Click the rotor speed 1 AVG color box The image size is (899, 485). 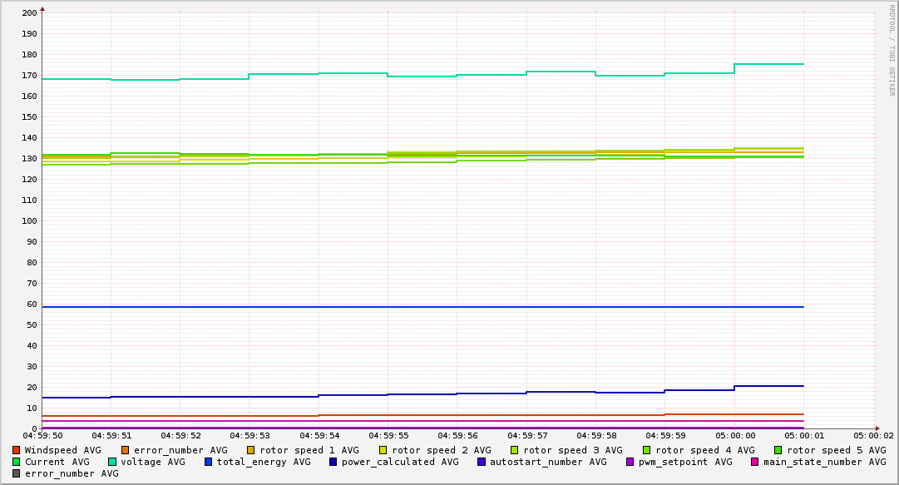tap(251, 450)
